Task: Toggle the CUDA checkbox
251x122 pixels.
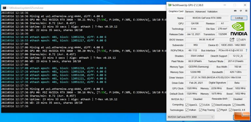Action: [201, 105]
